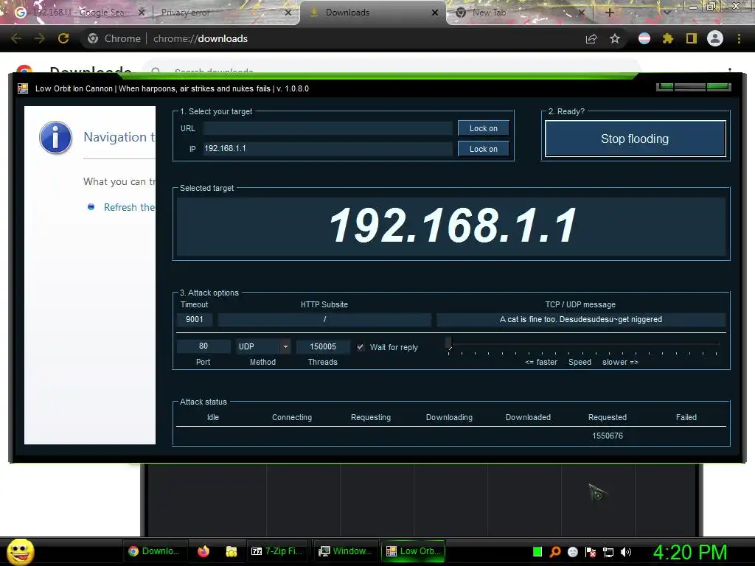
Task: Bookmark the page with the star icon
Action: 615,38
